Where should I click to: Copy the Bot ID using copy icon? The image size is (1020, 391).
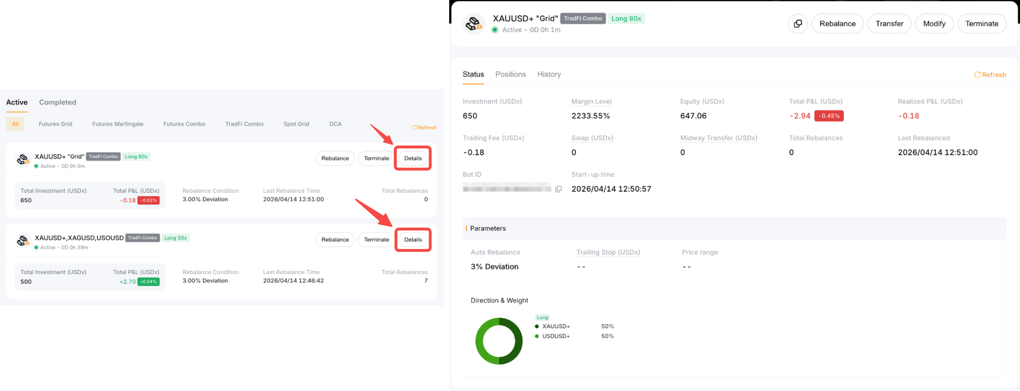point(558,189)
